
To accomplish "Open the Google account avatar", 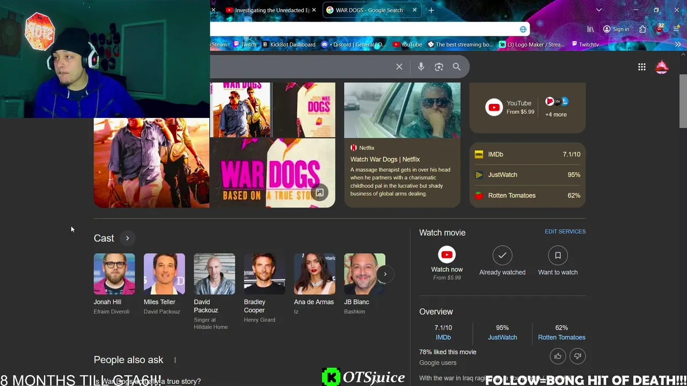I will 662,67.
